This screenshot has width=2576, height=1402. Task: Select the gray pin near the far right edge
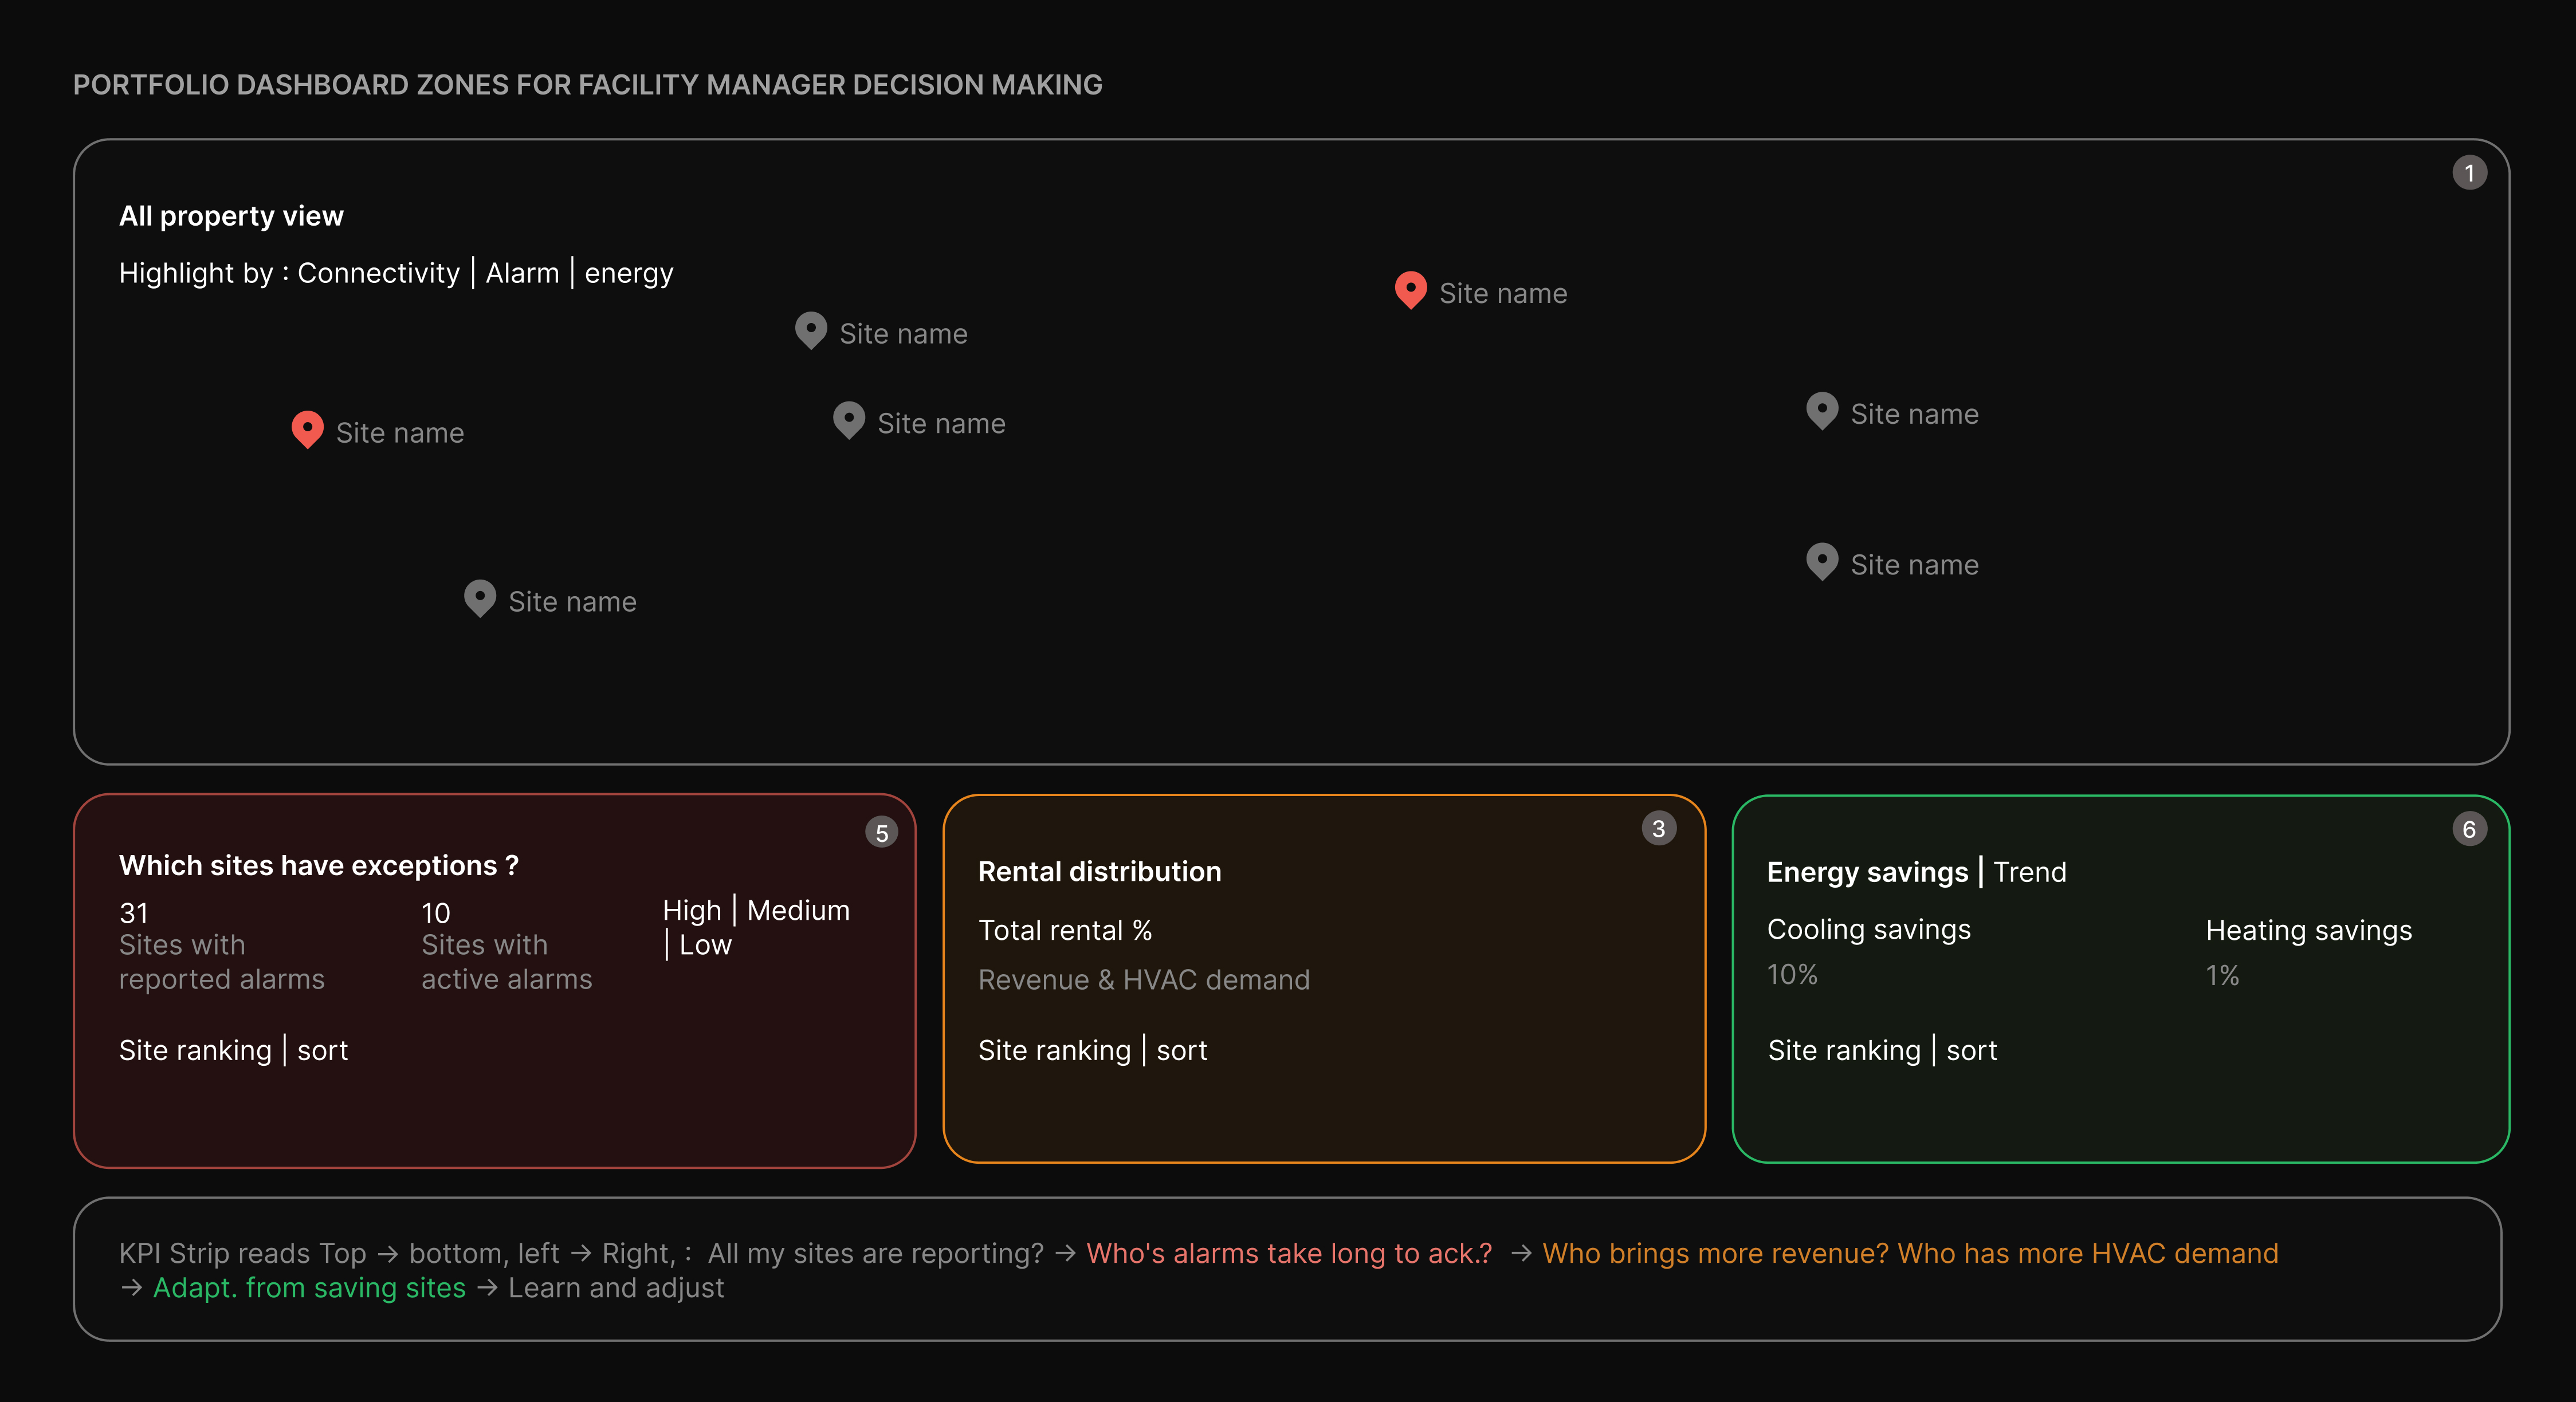point(1822,409)
